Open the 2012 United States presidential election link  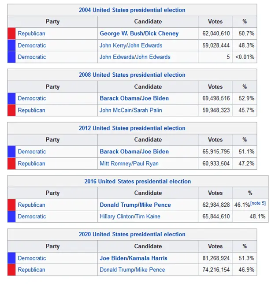[x=132, y=128]
